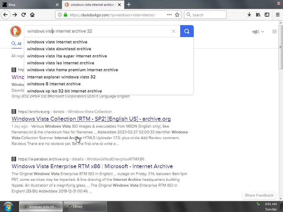
Task: Open the DuckDuckGo side menu
Action: coord(274,31)
